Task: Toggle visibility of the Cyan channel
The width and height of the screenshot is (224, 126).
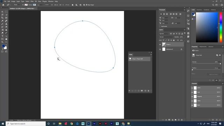Action: coord(192,92)
